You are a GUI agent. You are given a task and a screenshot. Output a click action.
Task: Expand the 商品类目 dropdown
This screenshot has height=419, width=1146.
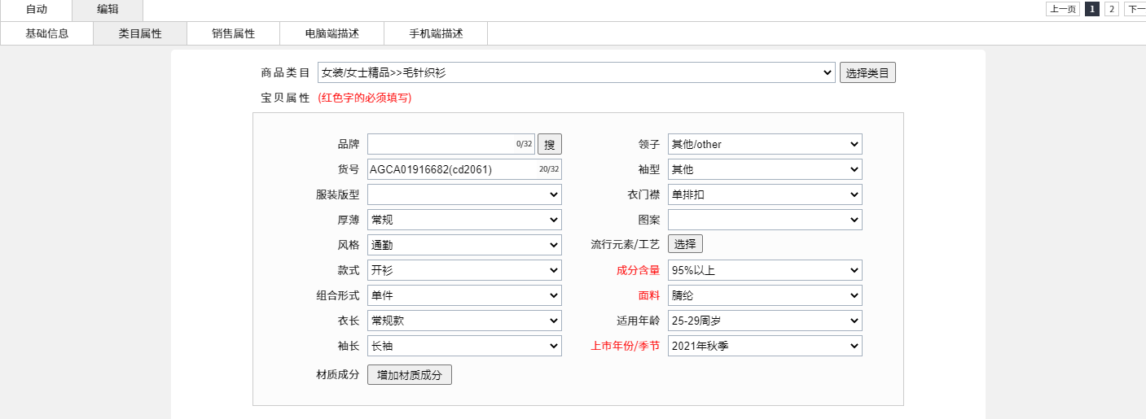point(576,72)
